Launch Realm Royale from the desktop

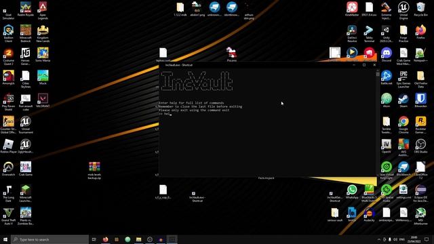26,9
